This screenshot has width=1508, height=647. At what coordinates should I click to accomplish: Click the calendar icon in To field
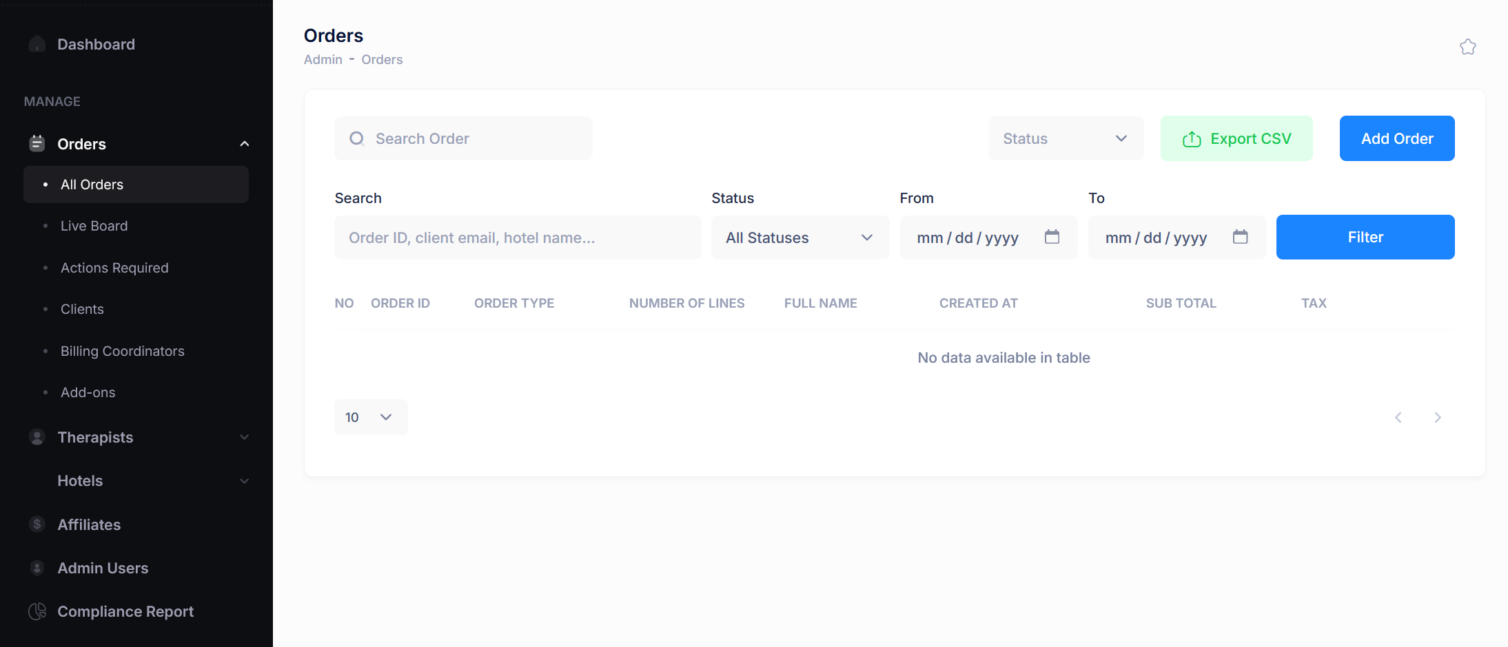coord(1241,237)
